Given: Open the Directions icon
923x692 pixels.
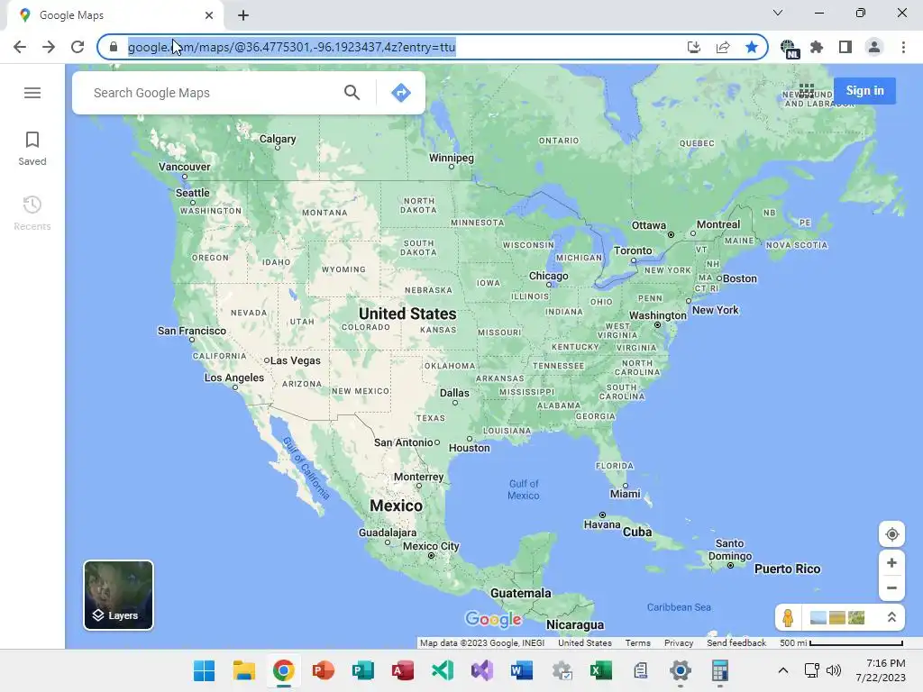Looking at the screenshot, I should click(x=401, y=93).
